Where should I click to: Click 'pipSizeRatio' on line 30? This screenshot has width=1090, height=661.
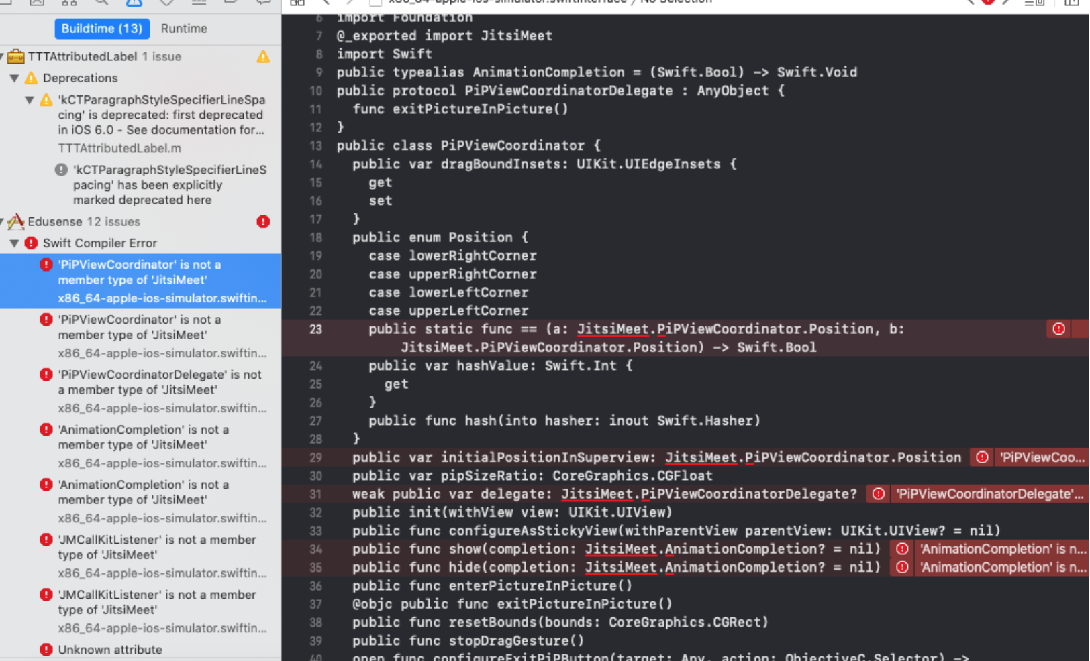488,475
